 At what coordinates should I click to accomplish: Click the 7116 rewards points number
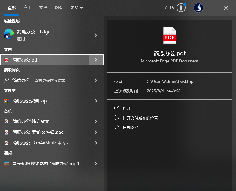169,8
